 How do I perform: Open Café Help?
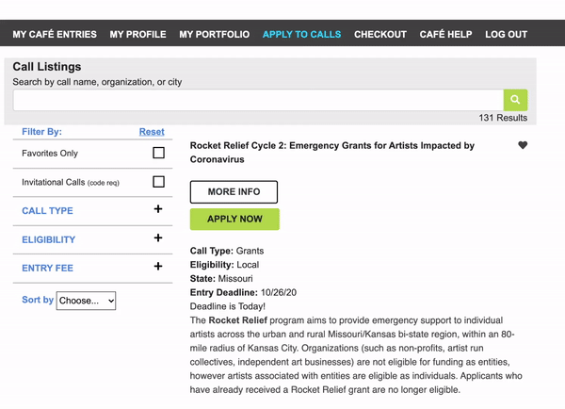[x=445, y=34]
